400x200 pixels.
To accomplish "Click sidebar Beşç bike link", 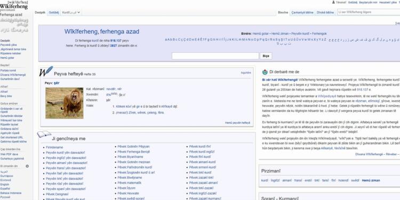I will [6, 96].
